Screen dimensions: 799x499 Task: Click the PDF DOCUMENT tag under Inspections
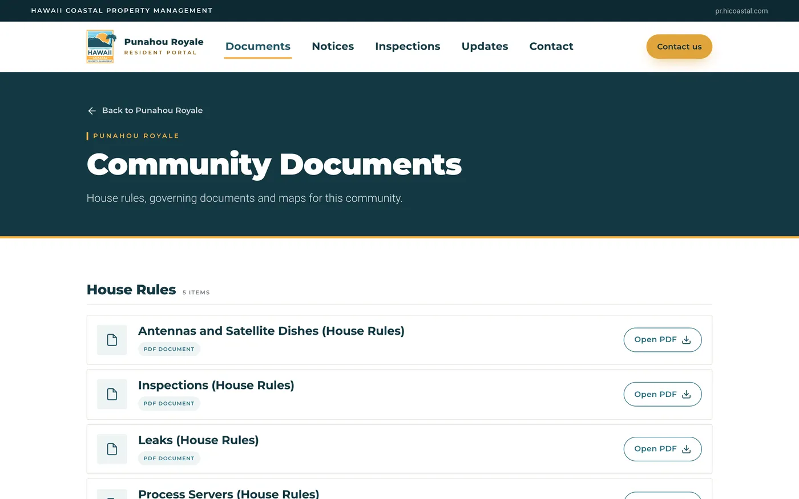169,404
